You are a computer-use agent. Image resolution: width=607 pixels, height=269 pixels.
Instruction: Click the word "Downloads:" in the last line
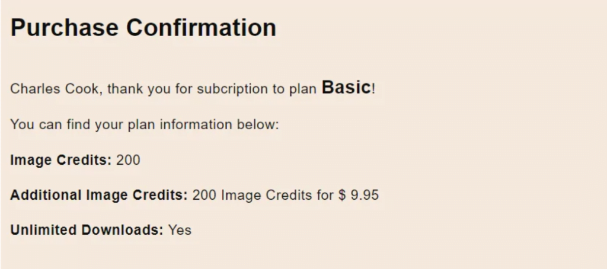(122, 230)
